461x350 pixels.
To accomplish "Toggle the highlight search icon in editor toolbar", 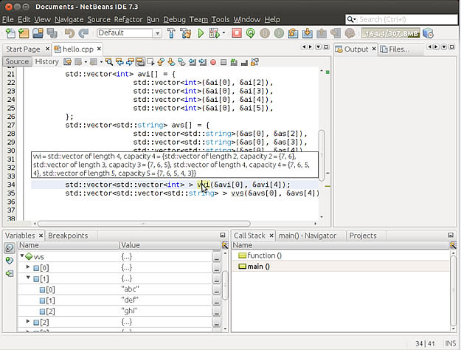I will [x=140, y=62].
